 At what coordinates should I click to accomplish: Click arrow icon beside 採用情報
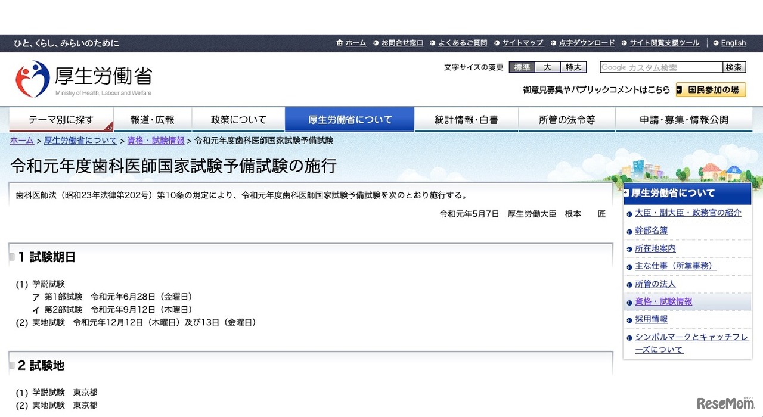click(629, 319)
